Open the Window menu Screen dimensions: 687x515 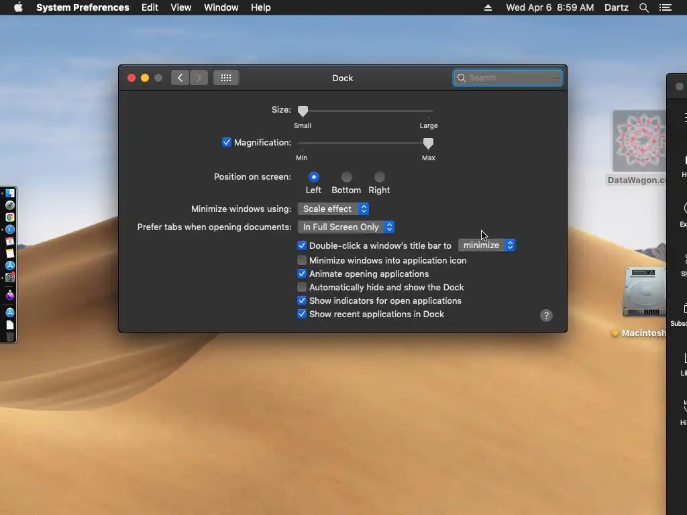pyautogui.click(x=221, y=7)
